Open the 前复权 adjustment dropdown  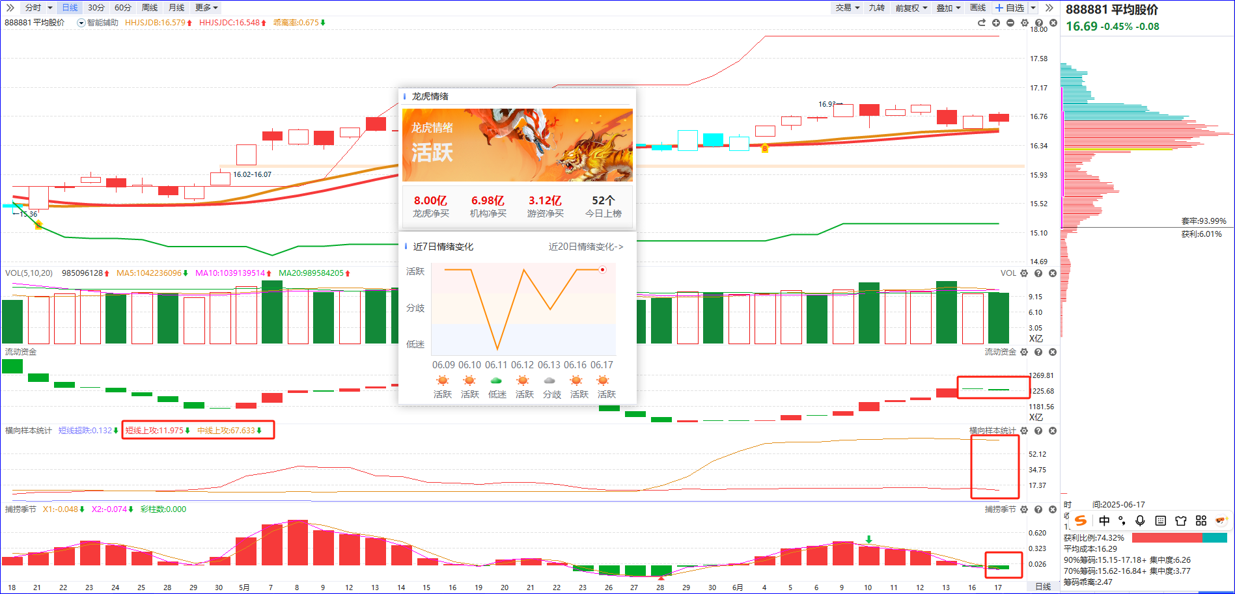tap(911, 8)
